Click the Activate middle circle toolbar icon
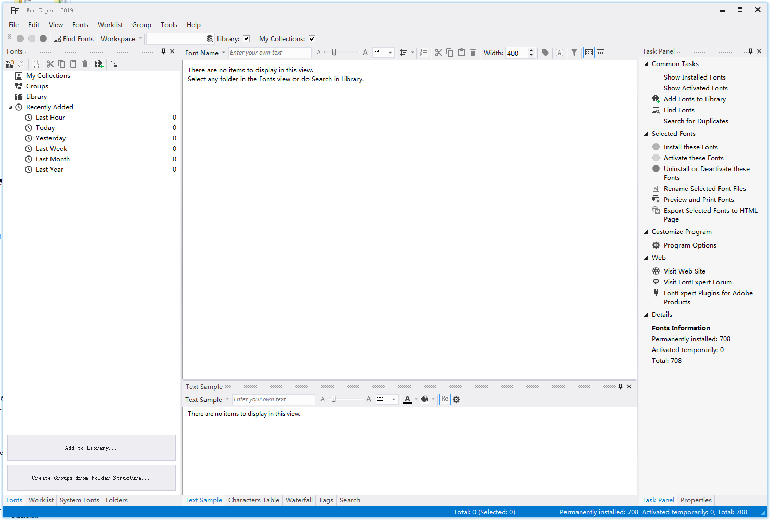The width and height of the screenshot is (770, 520). [32, 38]
